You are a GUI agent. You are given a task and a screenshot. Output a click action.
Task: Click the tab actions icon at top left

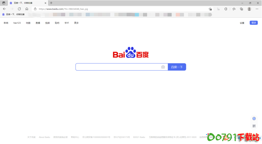click(4, 3)
